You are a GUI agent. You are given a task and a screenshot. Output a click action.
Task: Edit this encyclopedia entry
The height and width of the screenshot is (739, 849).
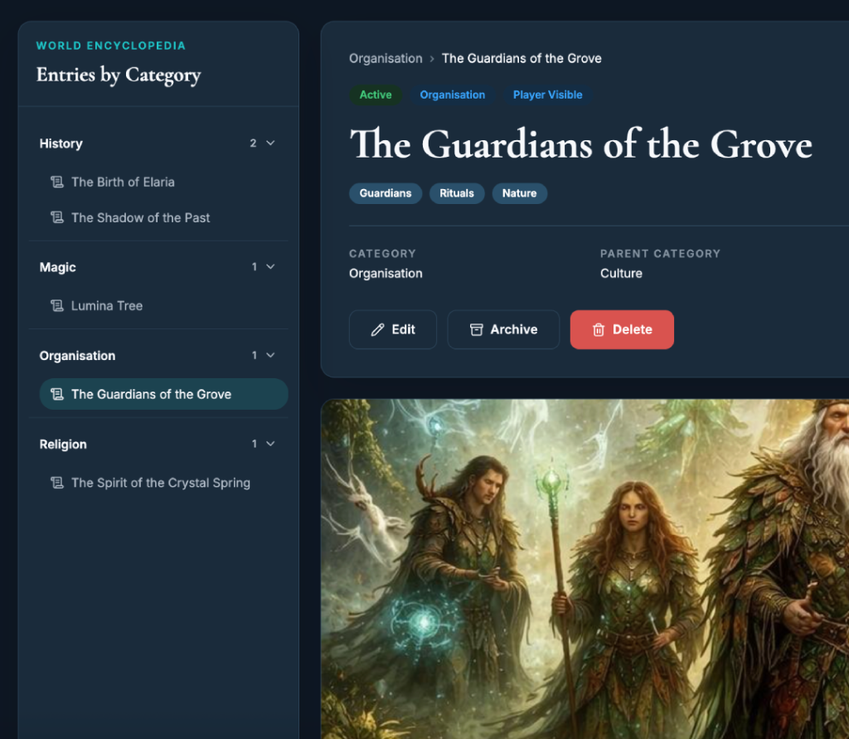(x=392, y=329)
